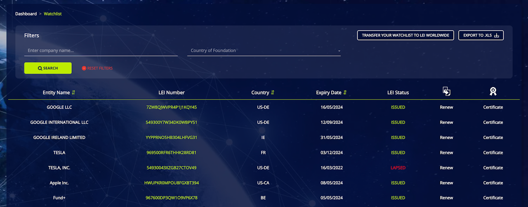The image size is (528, 207).
Task: Click the Country column sort icon
Action: (273, 93)
